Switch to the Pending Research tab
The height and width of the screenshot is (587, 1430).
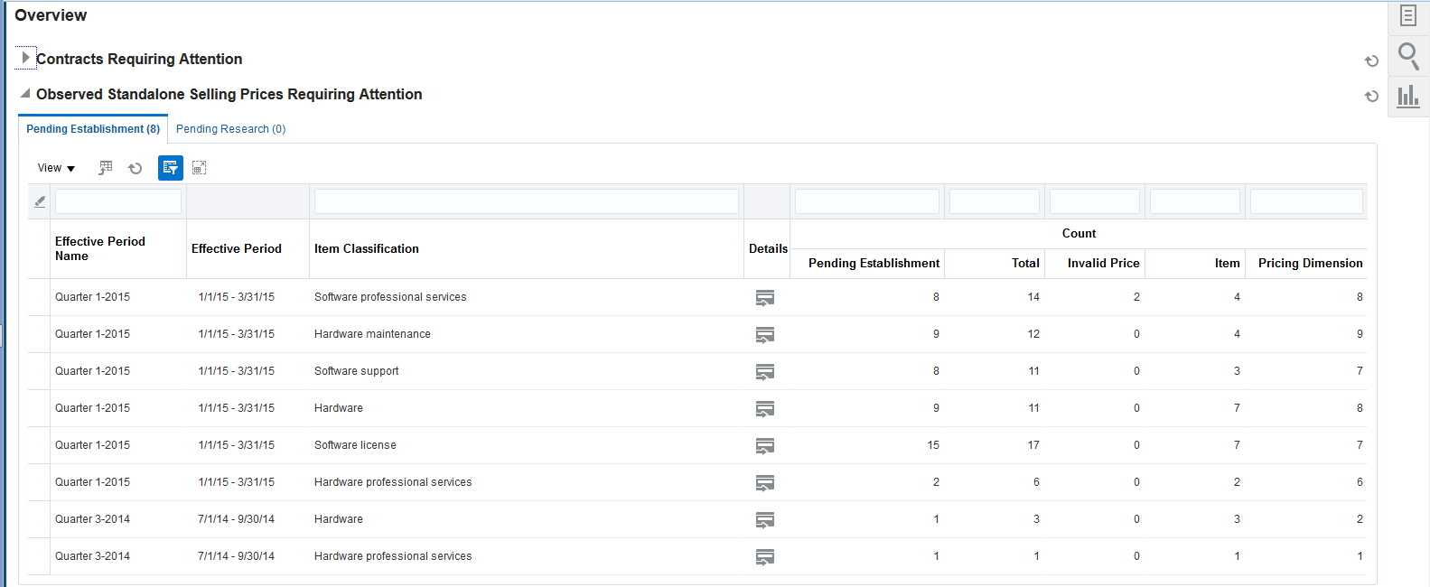[x=230, y=129]
